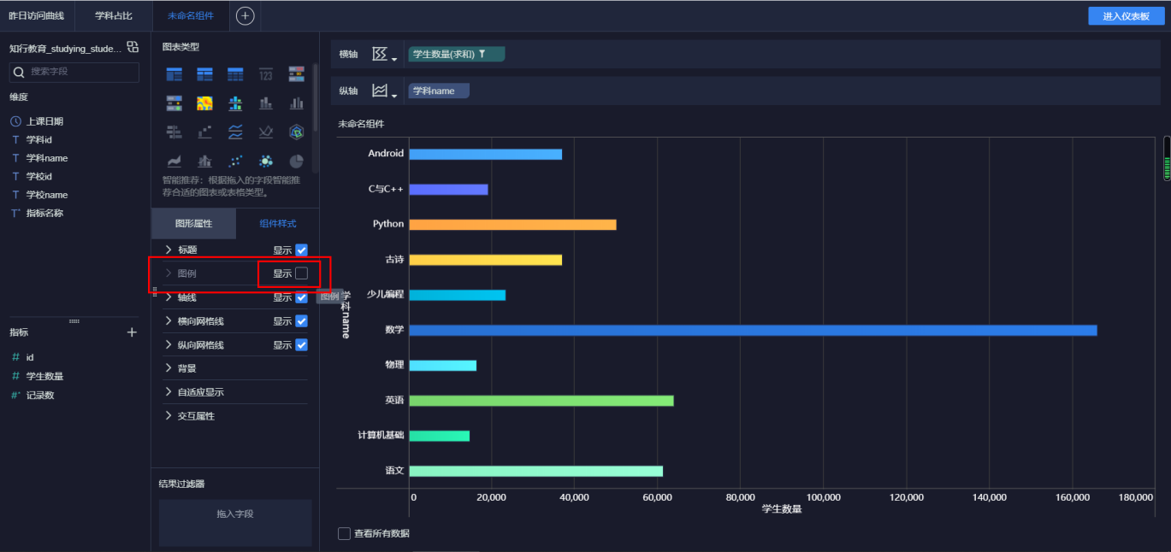
Task: Expand the 背景 property section
Action: [x=169, y=368]
